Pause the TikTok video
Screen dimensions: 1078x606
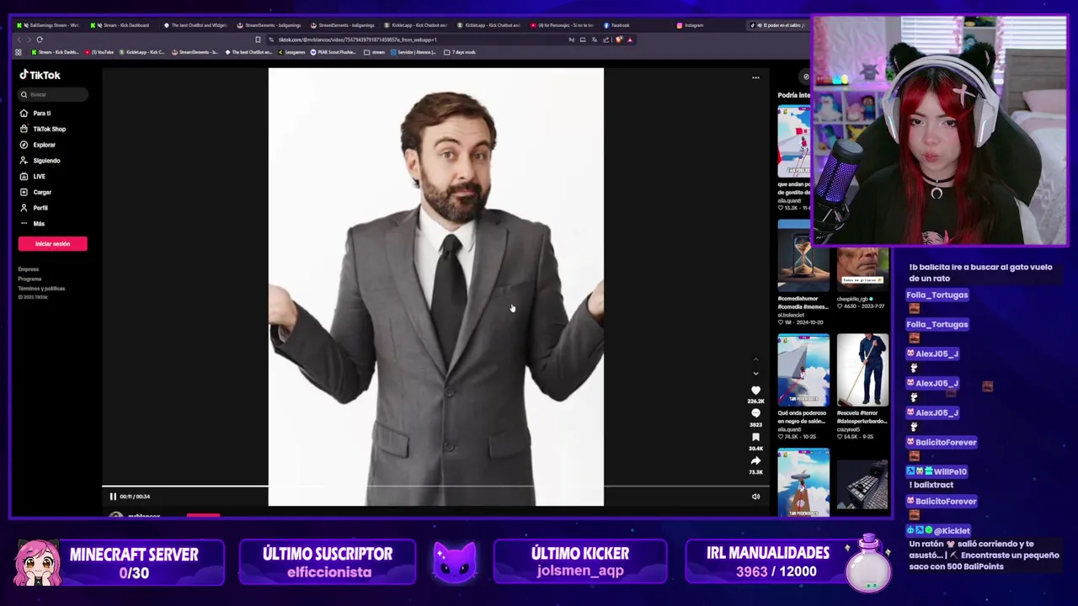click(113, 497)
